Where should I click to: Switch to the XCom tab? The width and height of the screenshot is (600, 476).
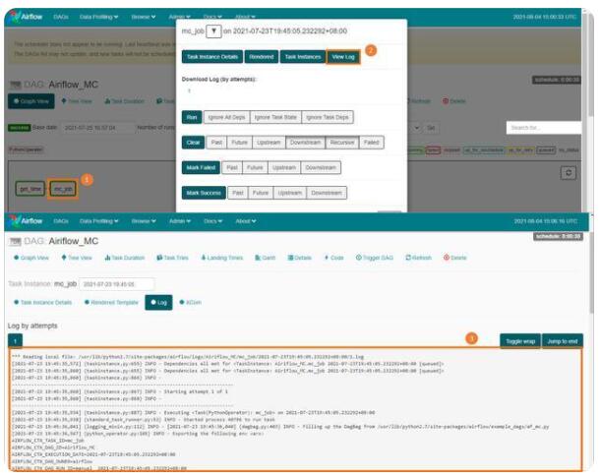pos(190,302)
